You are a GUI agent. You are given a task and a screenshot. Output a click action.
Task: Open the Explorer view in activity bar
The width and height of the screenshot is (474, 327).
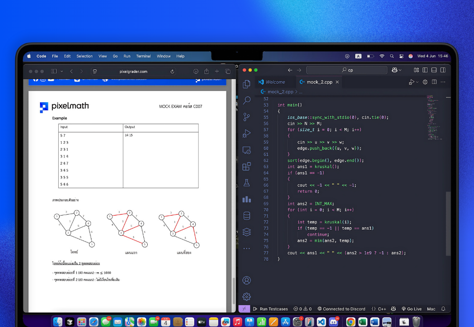click(247, 84)
